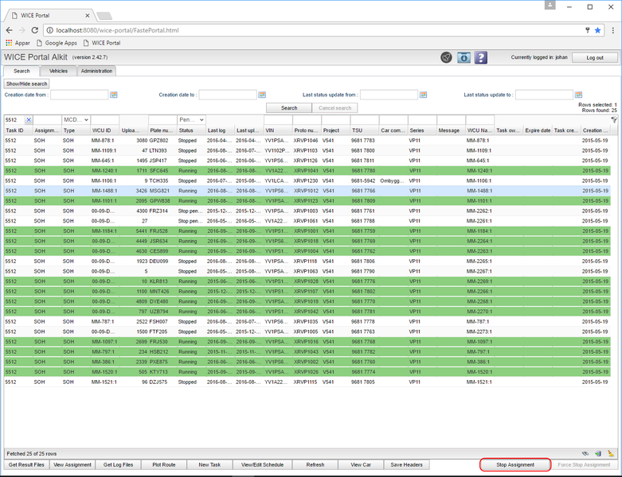Click the funnel filter icon above the table
622x477 pixels.
coord(614,119)
